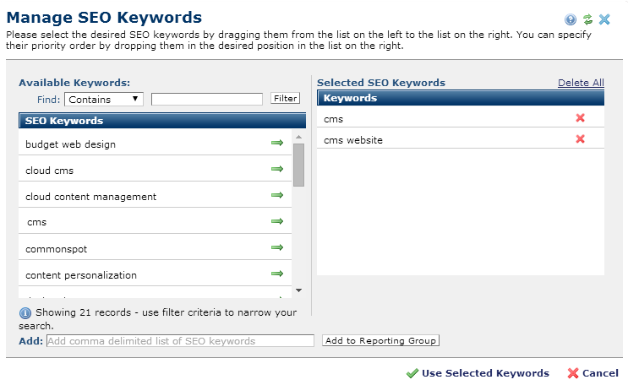Open the Find 'Contains' dropdown
Image resolution: width=628 pixels, height=385 pixels.
pyautogui.click(x=104, y=100)
